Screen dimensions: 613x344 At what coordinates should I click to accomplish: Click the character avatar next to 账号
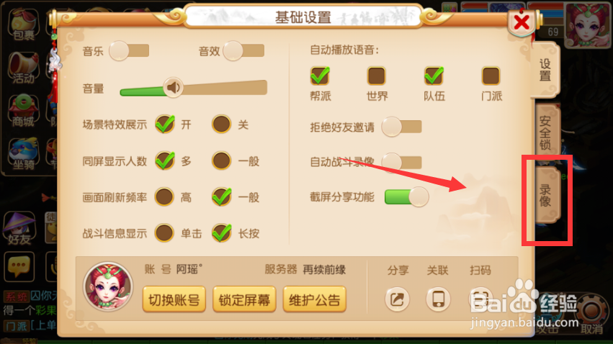108,286
